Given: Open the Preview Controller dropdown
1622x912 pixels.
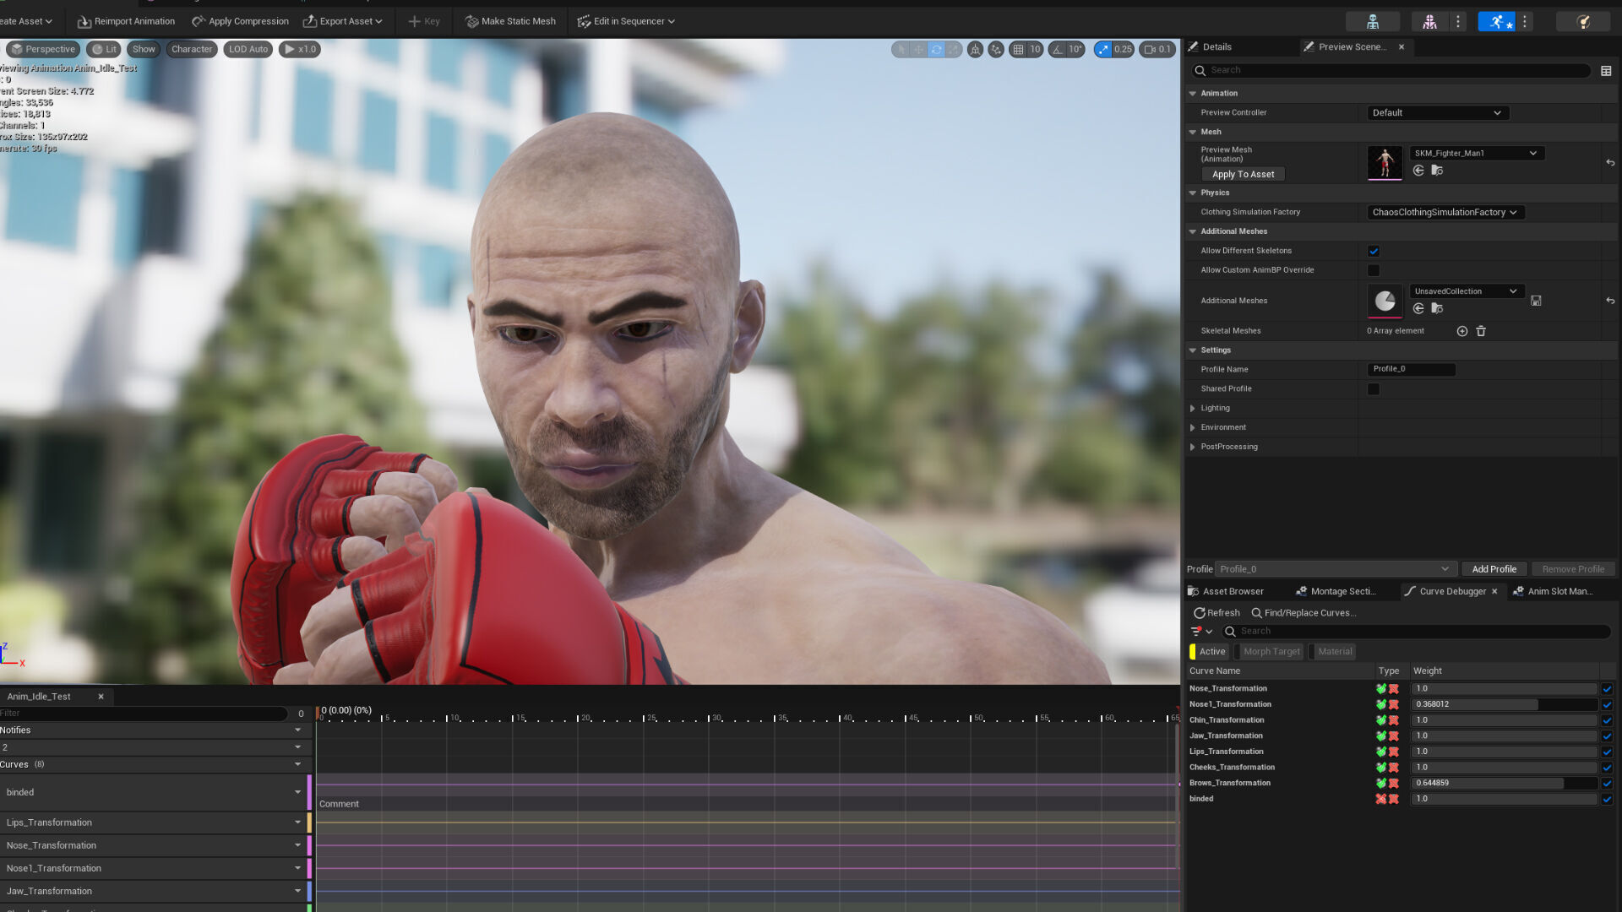Looking at the screenshot, I should click(x=1437, y=112).
